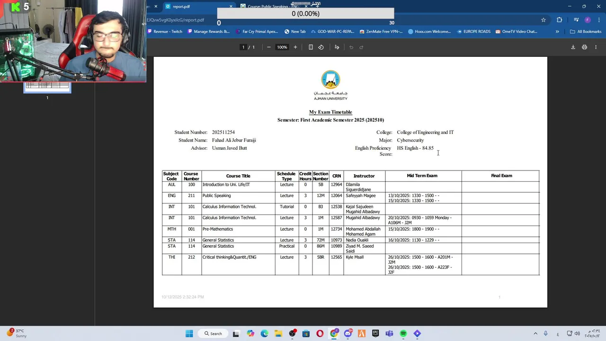Open the GOD-WAR-PC-REPA bookmark
This screenshot has width=606, height=341.
[332, 32]
